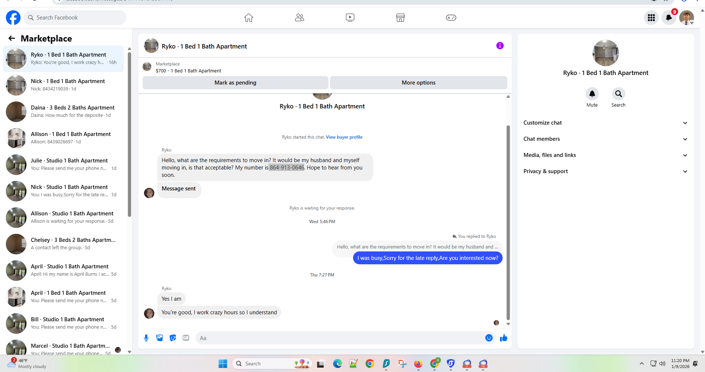The height and width of the screenshot is (372, 705).
Task: Open conversation information purple icon
Action: click(500, 46)
